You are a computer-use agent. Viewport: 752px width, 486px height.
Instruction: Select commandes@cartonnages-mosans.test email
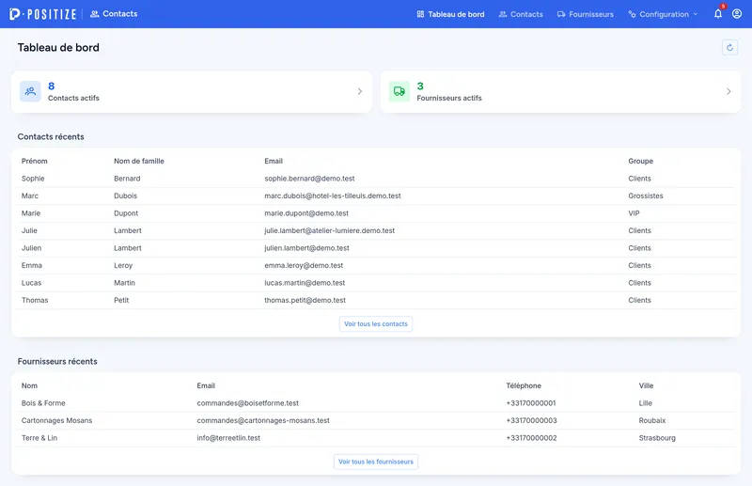pyautogui.click(x=263, y=420)
